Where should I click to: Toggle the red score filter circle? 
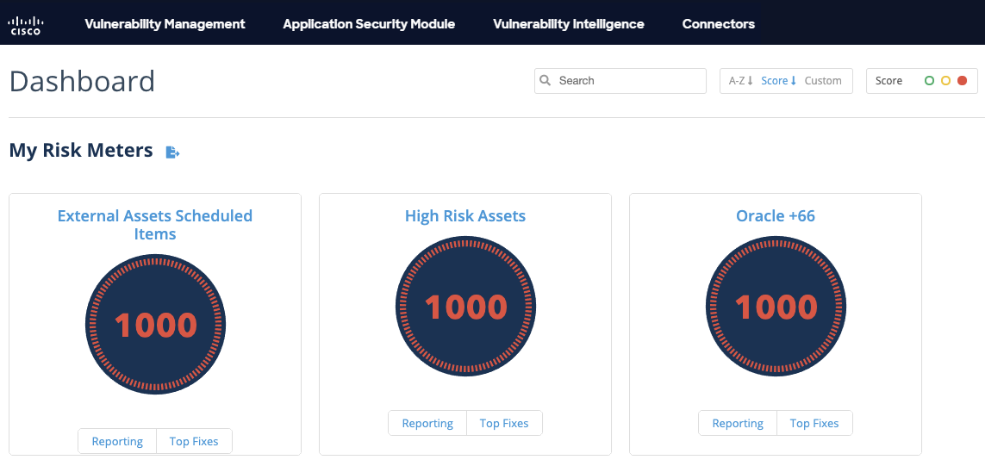click(x=962, y=81)
